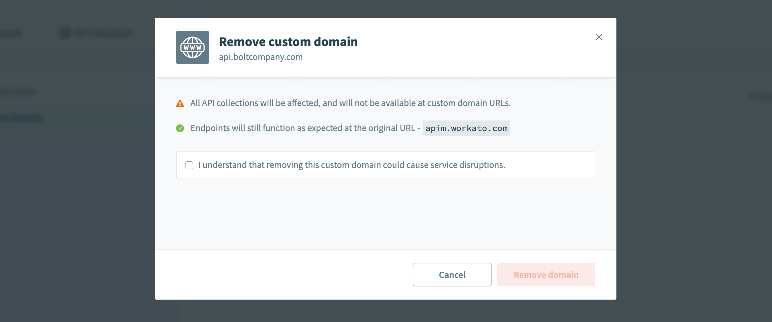Click the highlighted sidebar link on the left
The width and height of the screenshot is (772, 322).
click(21, 118)
